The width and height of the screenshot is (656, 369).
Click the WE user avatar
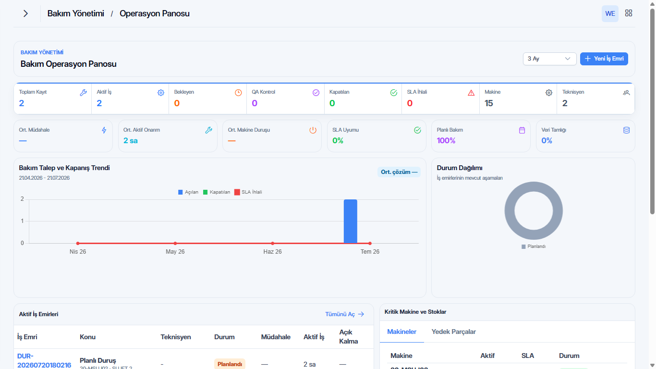point(610,13)
